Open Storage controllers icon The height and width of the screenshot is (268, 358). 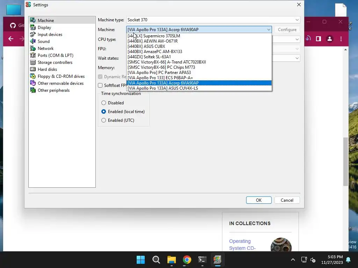pos(33,62)
